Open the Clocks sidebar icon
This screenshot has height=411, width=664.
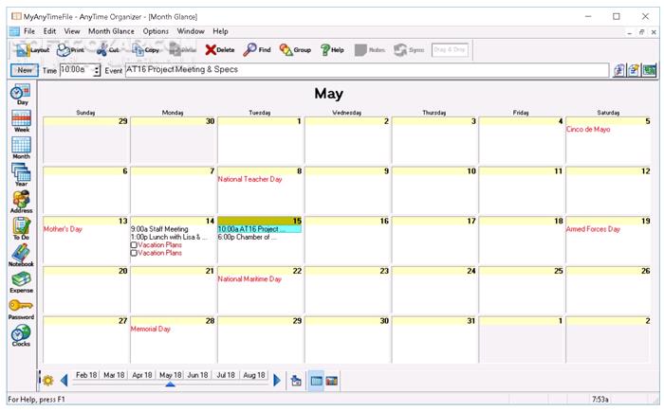pyautogui.click(x=21, y=336)
